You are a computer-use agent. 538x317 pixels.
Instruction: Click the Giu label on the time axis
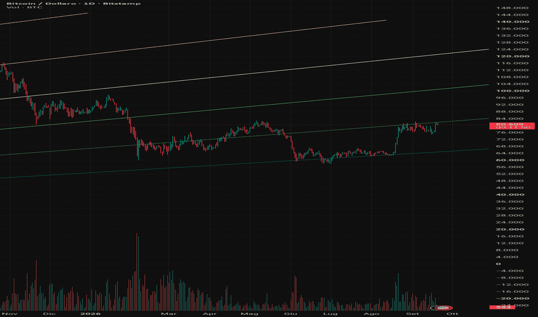(x=290, y=314)
